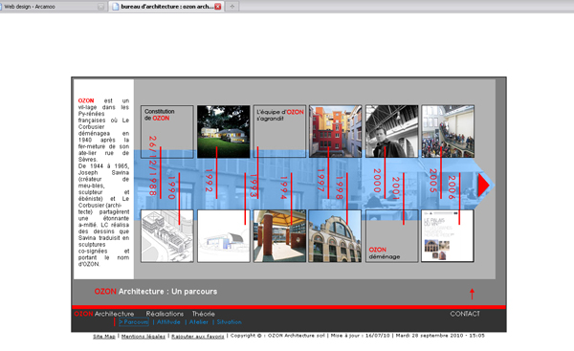574x351 pixels.
Task: Open the 1992 night house thumbnail
Action: (223, 132)
